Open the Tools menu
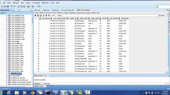This screenshot has height=95, width=170. tap(53, 3)
